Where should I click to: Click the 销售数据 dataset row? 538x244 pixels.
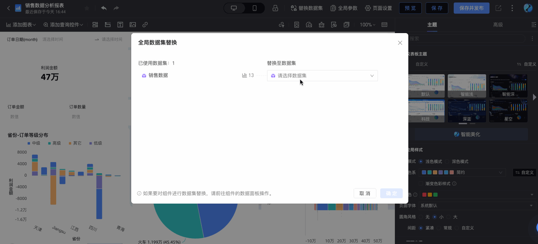pyautogui.click(x=155, y=75)
